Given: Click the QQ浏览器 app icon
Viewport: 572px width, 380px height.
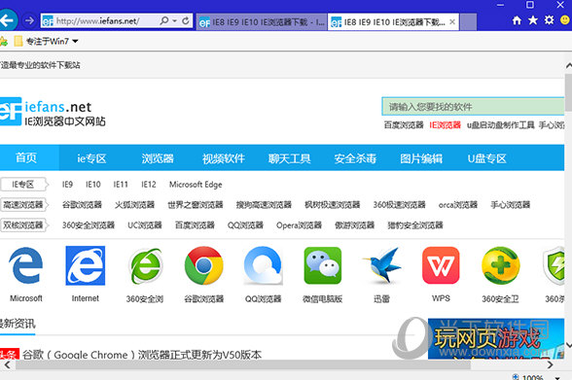Looking at the screenshot, I should (263, 265).
